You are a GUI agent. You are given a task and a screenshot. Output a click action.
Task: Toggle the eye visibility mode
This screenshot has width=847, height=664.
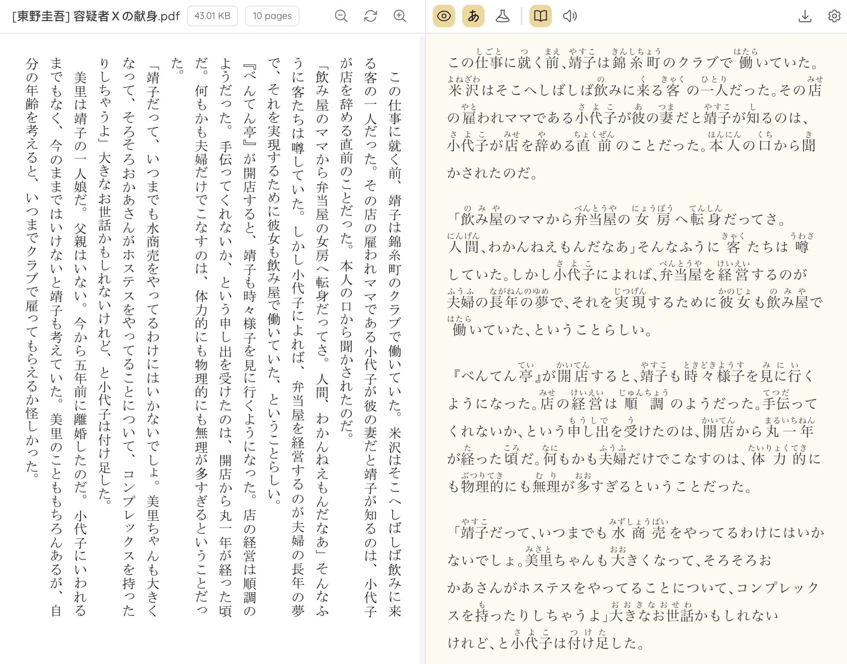tap(444, 16)
